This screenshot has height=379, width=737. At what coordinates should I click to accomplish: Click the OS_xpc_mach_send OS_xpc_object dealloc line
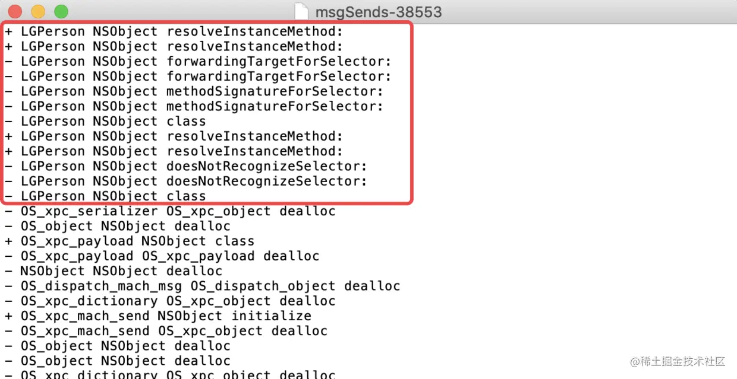click(x=166, y=331)
